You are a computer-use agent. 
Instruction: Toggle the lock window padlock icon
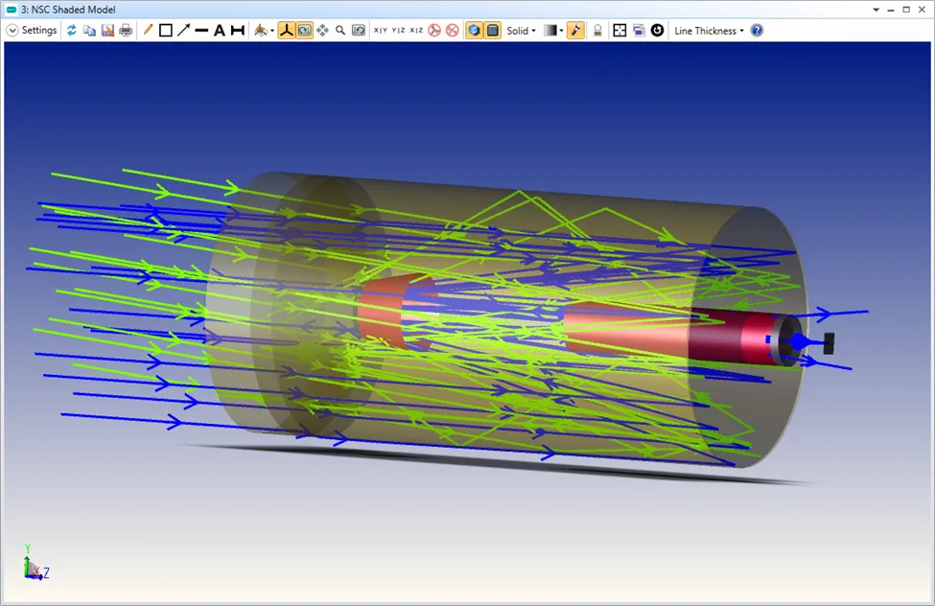[597, 31]
